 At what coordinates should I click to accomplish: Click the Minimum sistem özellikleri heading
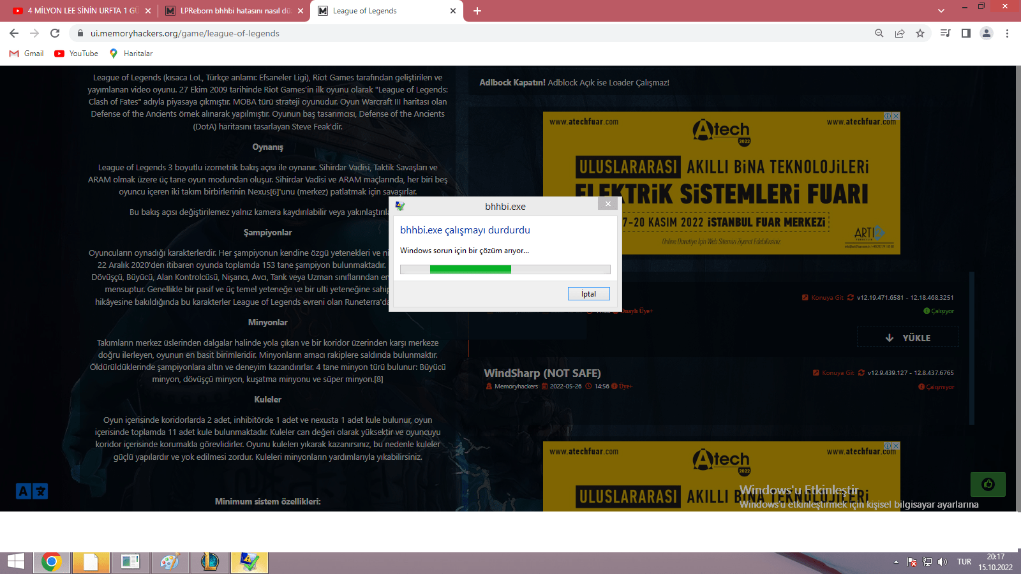tap(268, 502)
